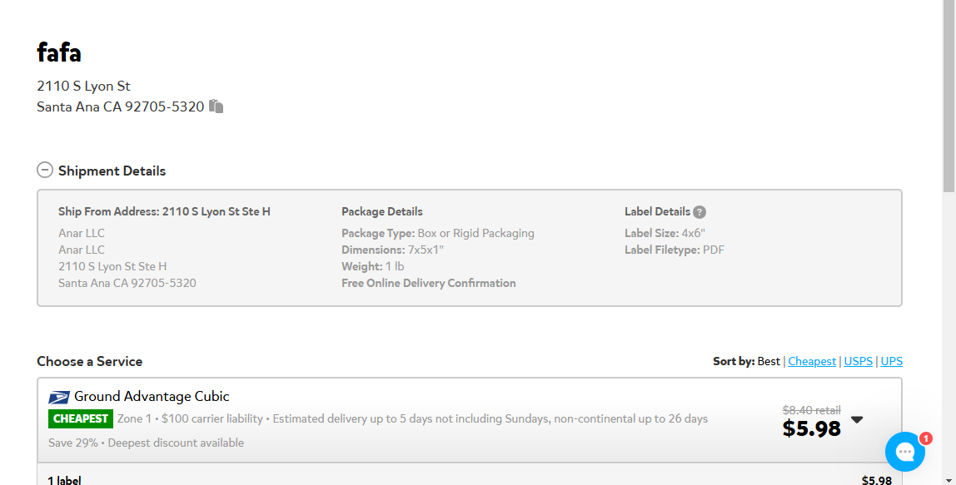
Task: Collapse Shipment Details using minus circle
Action: point(44,170)
